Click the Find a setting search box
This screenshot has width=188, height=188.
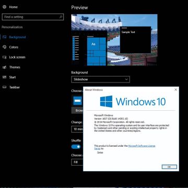(33, 17)
